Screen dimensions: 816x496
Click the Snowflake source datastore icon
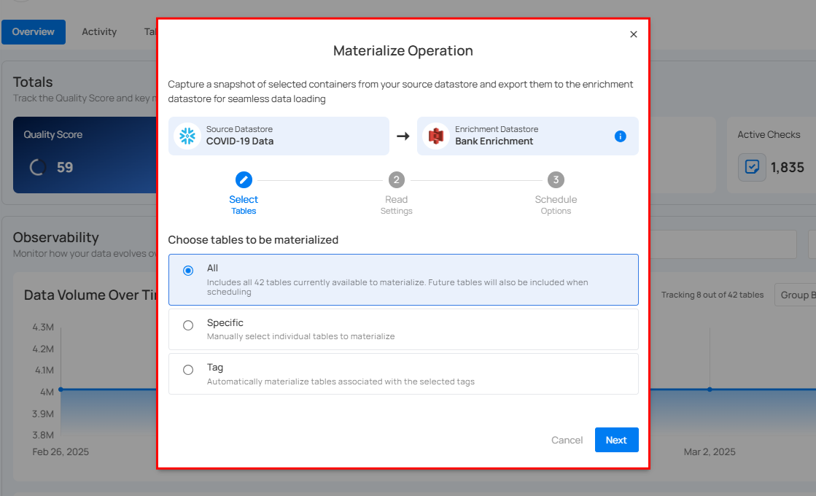(x=188, y=136)
